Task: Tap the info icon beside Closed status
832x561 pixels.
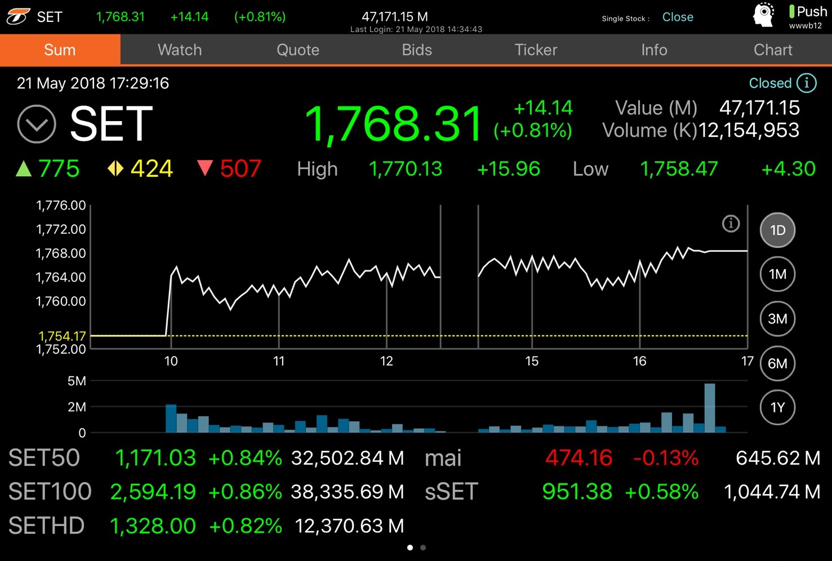Action: (x=806, y=83)
